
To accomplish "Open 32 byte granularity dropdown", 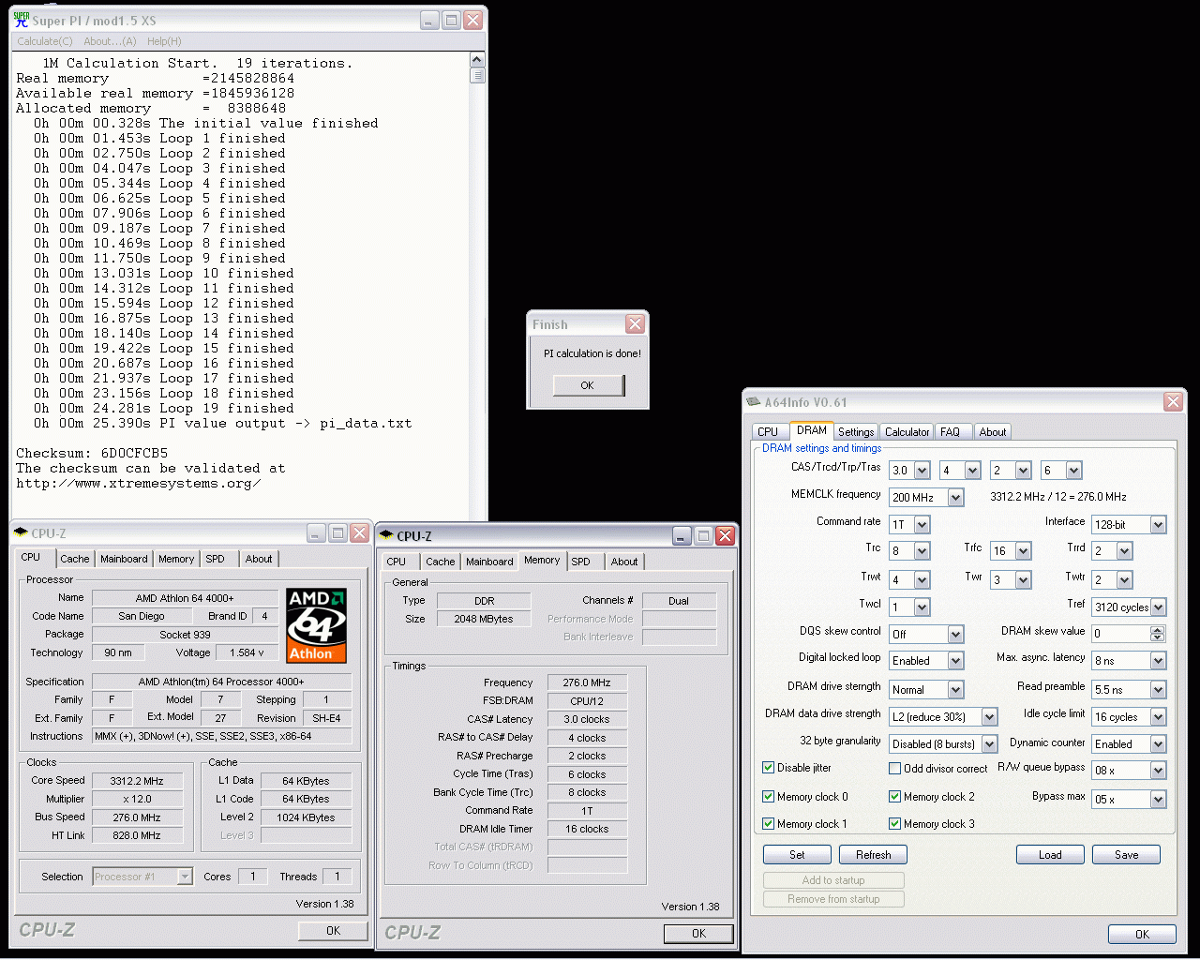I will pyautogui.click(x=989, y=744).
